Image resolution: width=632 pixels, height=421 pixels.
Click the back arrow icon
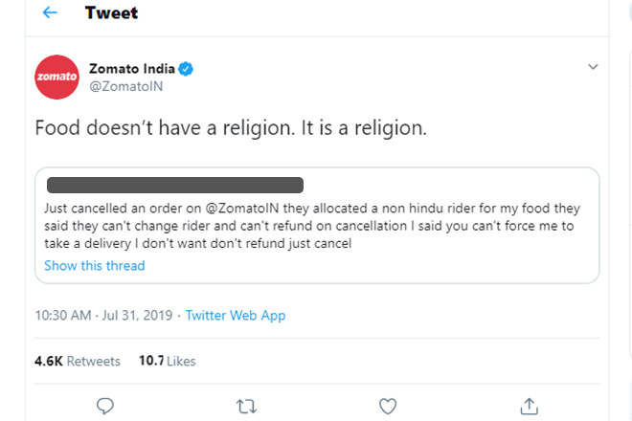(50, 13)
